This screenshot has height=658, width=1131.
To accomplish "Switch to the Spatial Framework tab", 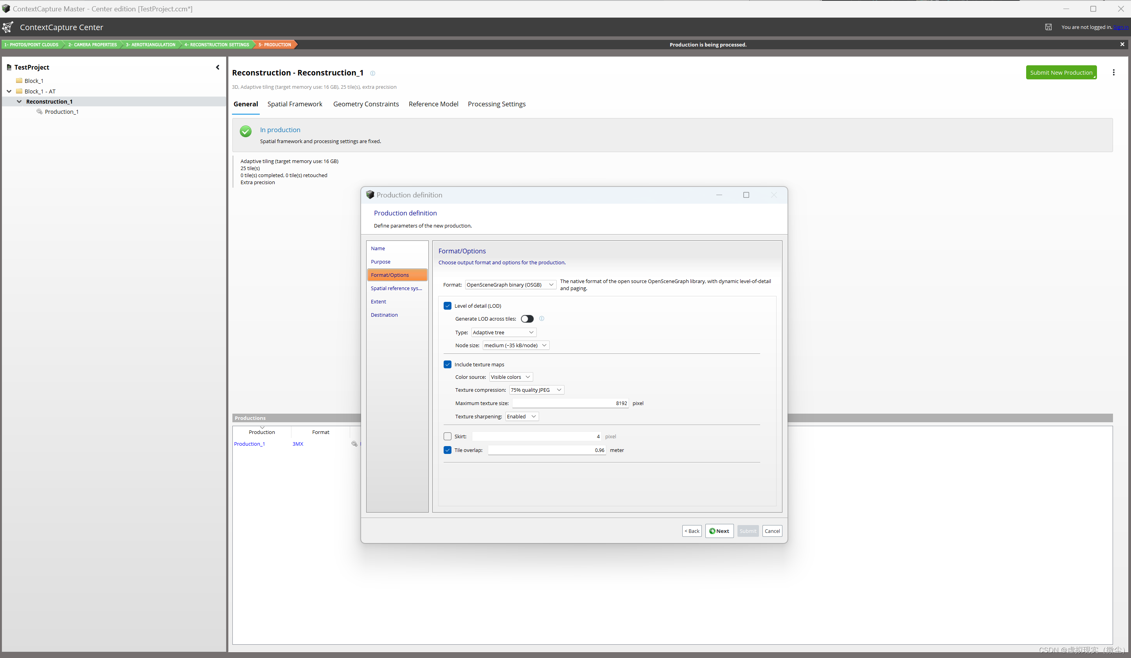I will (295, 104).
